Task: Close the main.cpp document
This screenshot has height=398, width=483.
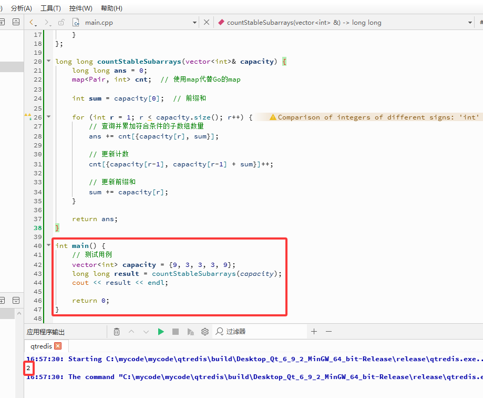Action: pos(207,22)
